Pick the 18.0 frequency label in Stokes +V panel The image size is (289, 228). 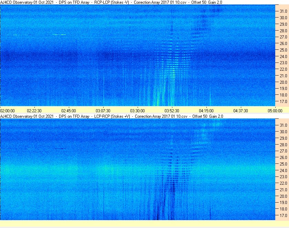[283, 209]
